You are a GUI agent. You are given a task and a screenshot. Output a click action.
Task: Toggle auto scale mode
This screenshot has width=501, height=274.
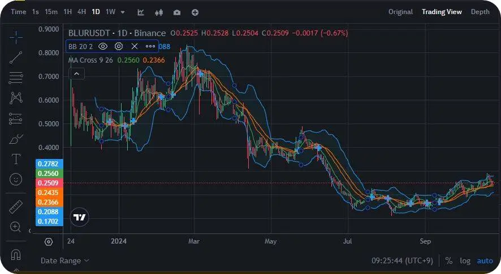pos(485,261)
